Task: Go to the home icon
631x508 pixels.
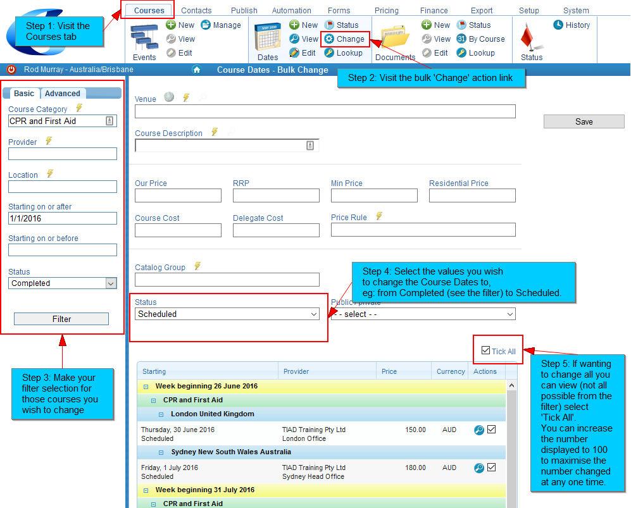Action: 196,70
